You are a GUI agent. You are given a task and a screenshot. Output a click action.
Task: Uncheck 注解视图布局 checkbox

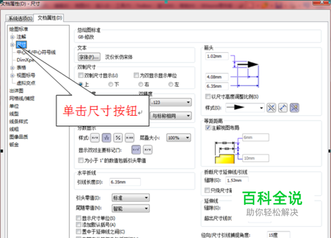point(208,128)
